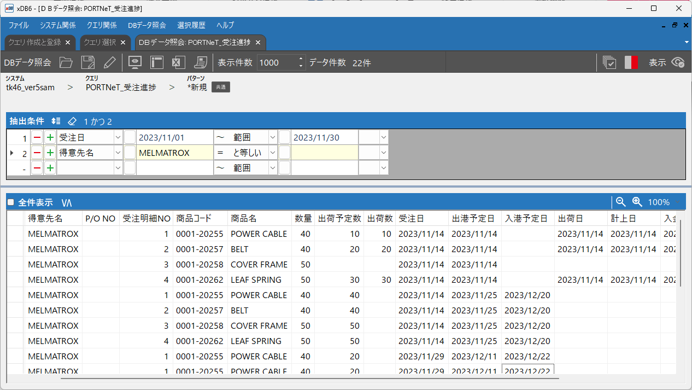692x390 pixels.
Task: Click the print icon in toolbar
Action: pyautogui.click(x=201, y=62)
